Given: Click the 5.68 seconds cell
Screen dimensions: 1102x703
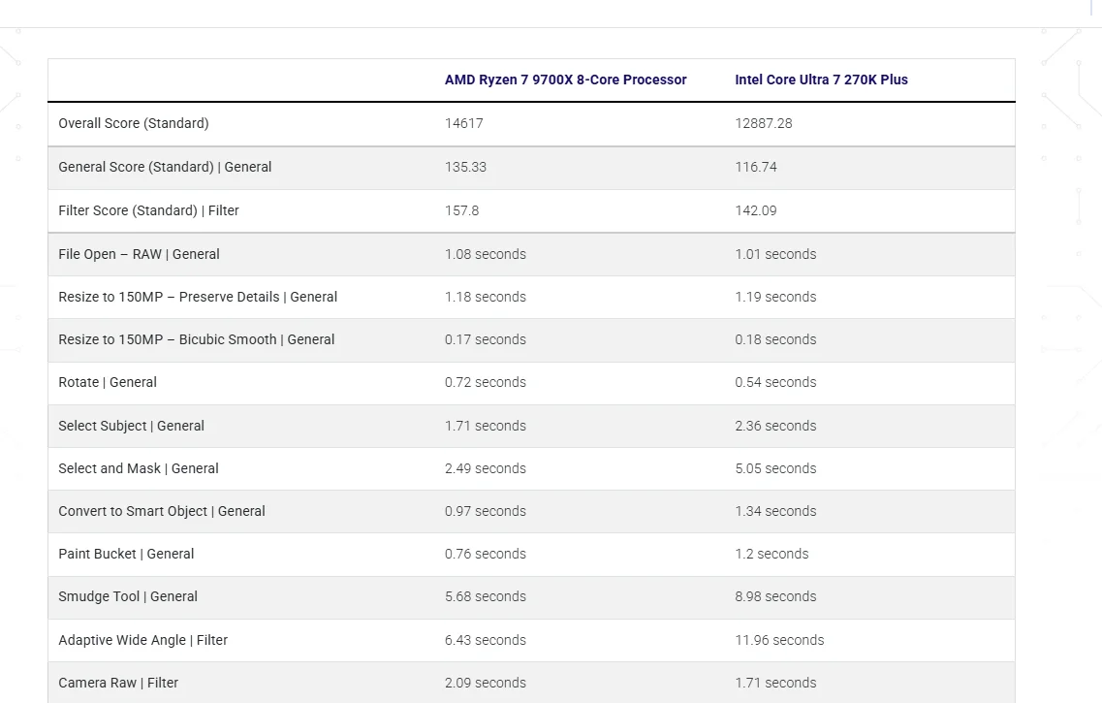Looking at the screenshot, I should point(485,597).
